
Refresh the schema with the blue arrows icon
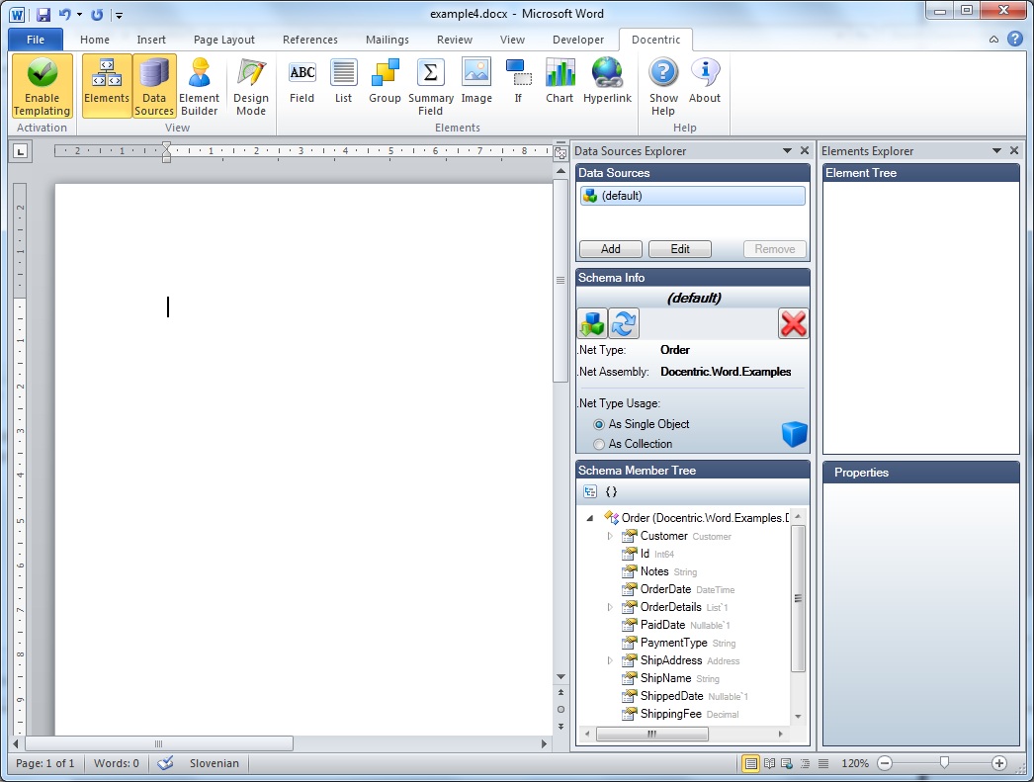[623, 323]
